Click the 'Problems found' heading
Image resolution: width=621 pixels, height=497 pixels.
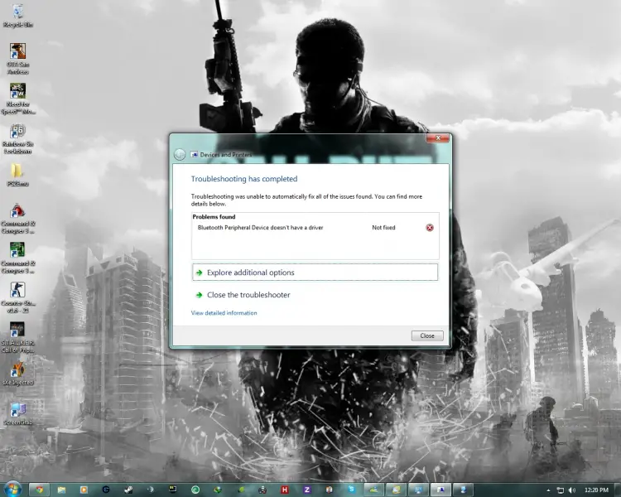(x=214, y=217)
